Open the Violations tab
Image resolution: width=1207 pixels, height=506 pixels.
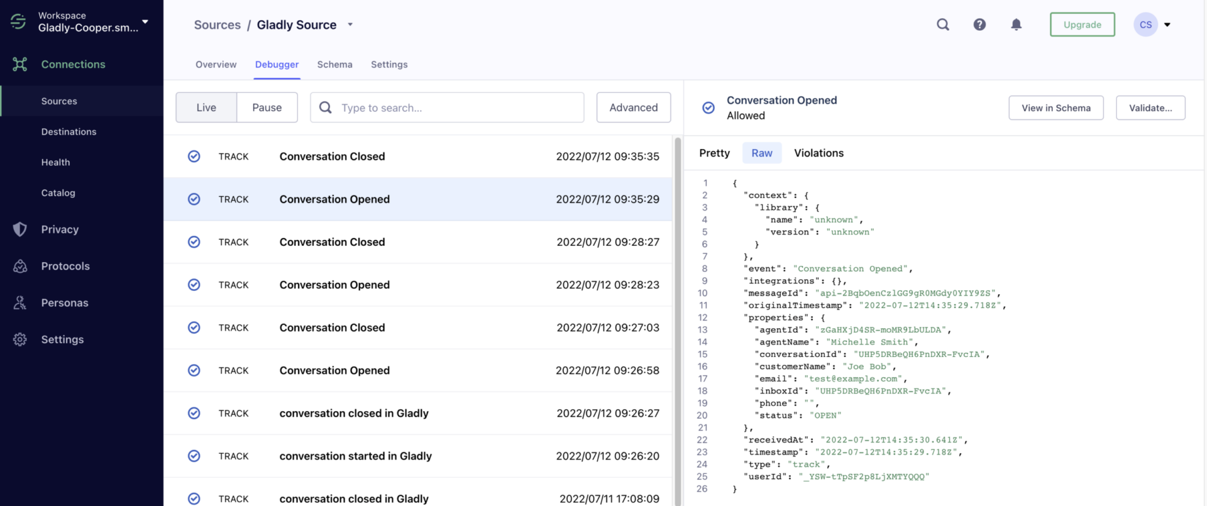click(x=819, y=153)
